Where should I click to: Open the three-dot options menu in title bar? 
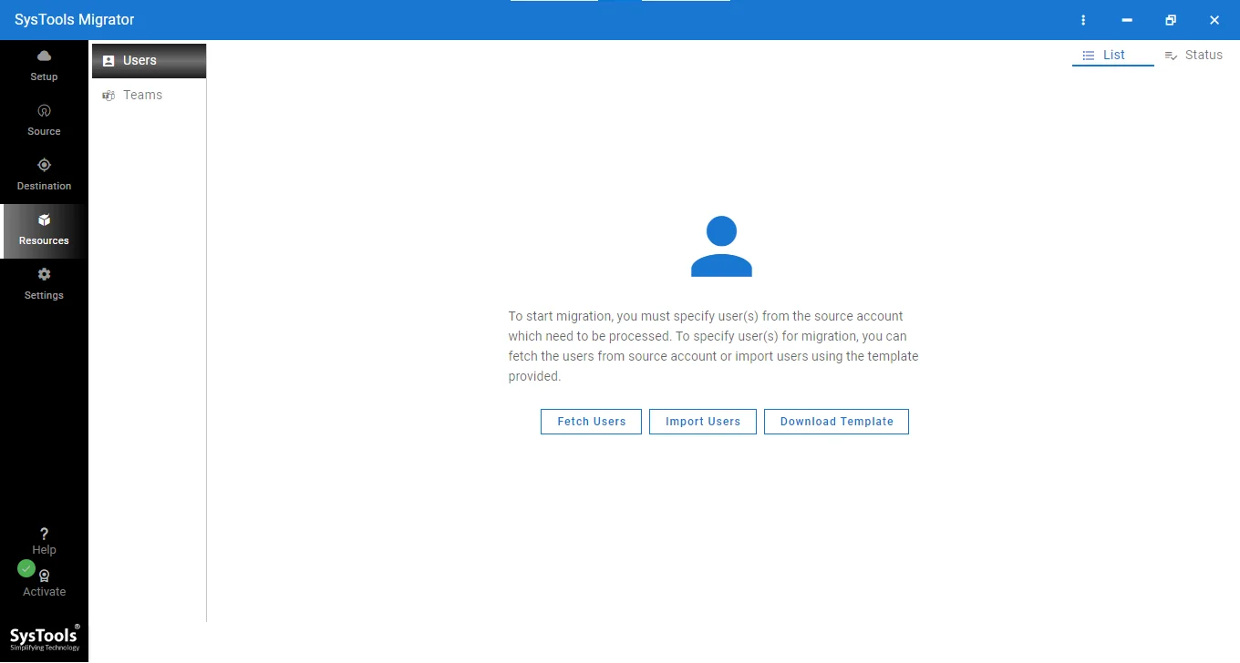1083,20
